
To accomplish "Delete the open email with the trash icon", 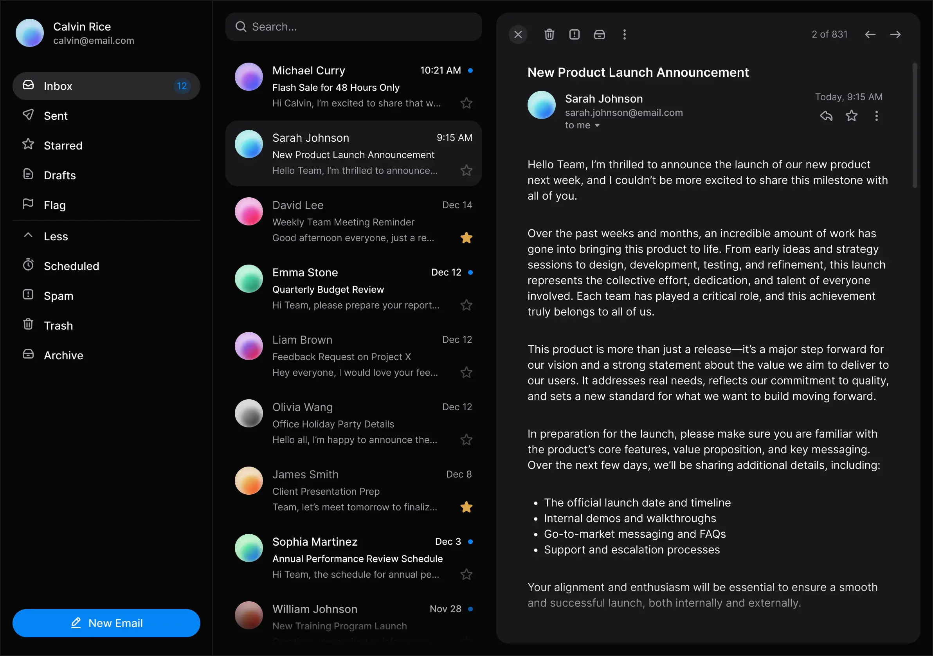I will [549, 34].
